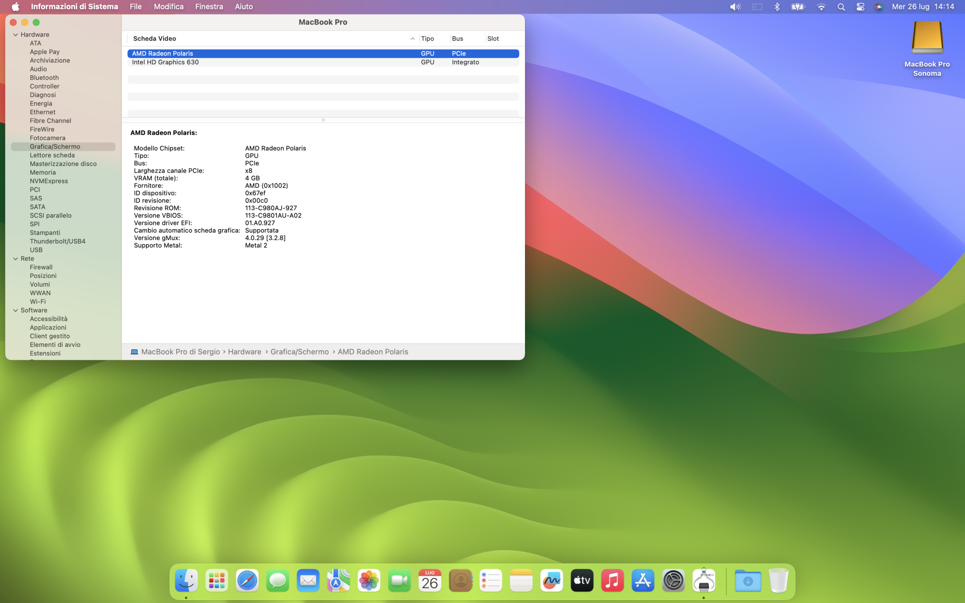Collapse the Software section chevron
The height and width of the screenshot is (603, 965).
(x=15, y=310)
